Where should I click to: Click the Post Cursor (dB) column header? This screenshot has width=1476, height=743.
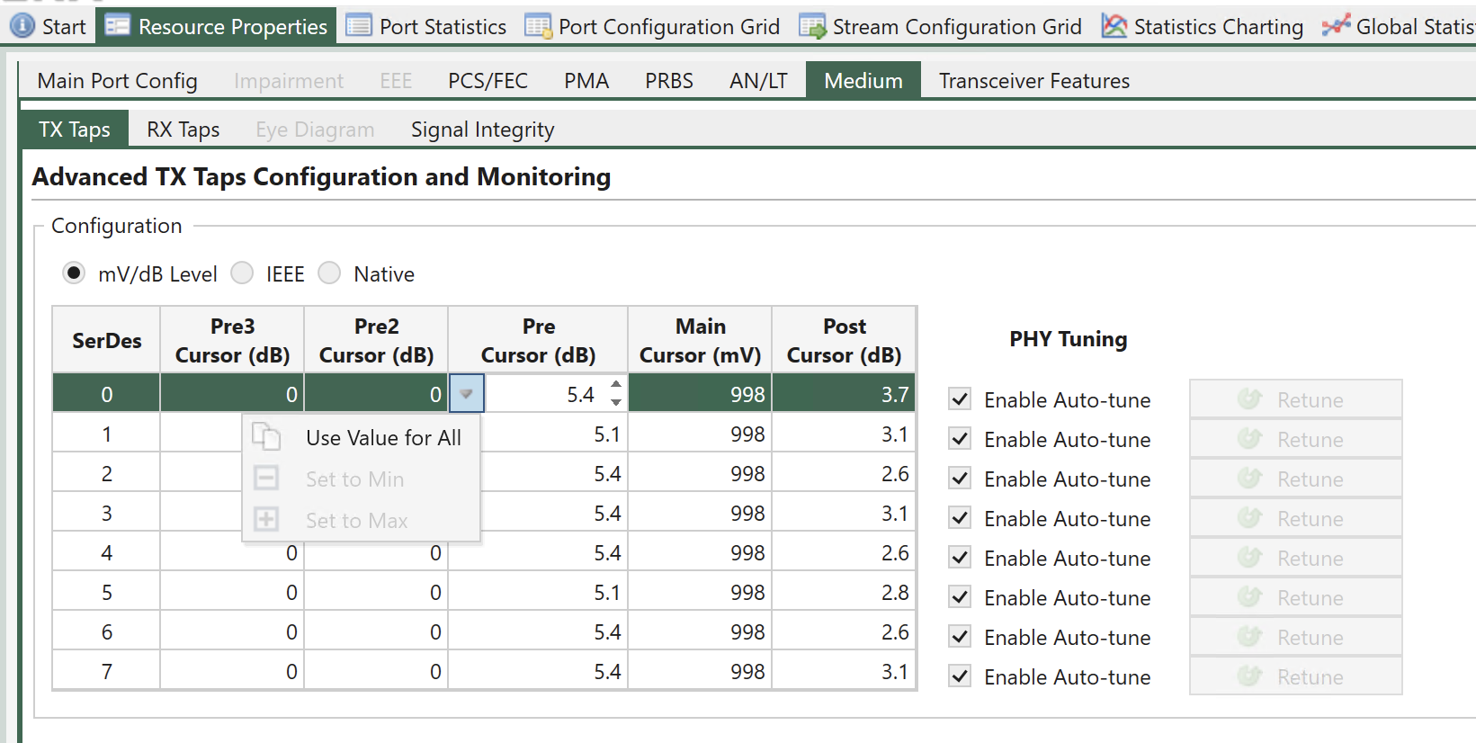point(845,340)
